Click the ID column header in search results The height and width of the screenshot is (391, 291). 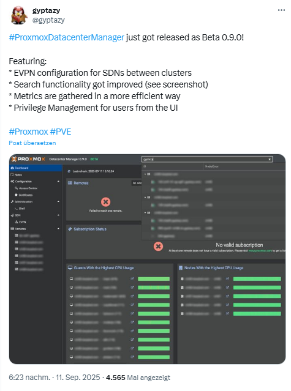145,166
